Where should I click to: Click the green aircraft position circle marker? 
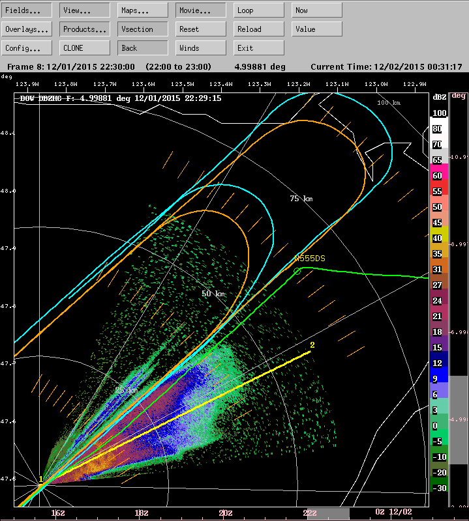(x=297, y=272)
